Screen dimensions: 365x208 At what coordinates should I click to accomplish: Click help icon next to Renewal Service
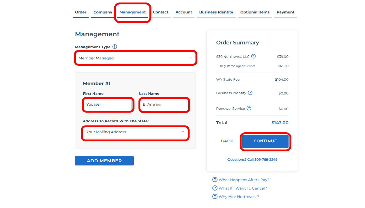(x=249, y=109)
